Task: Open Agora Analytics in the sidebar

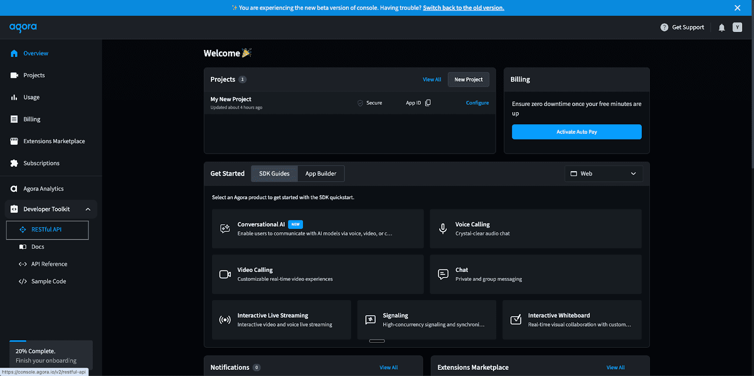Action: [43, 189]
